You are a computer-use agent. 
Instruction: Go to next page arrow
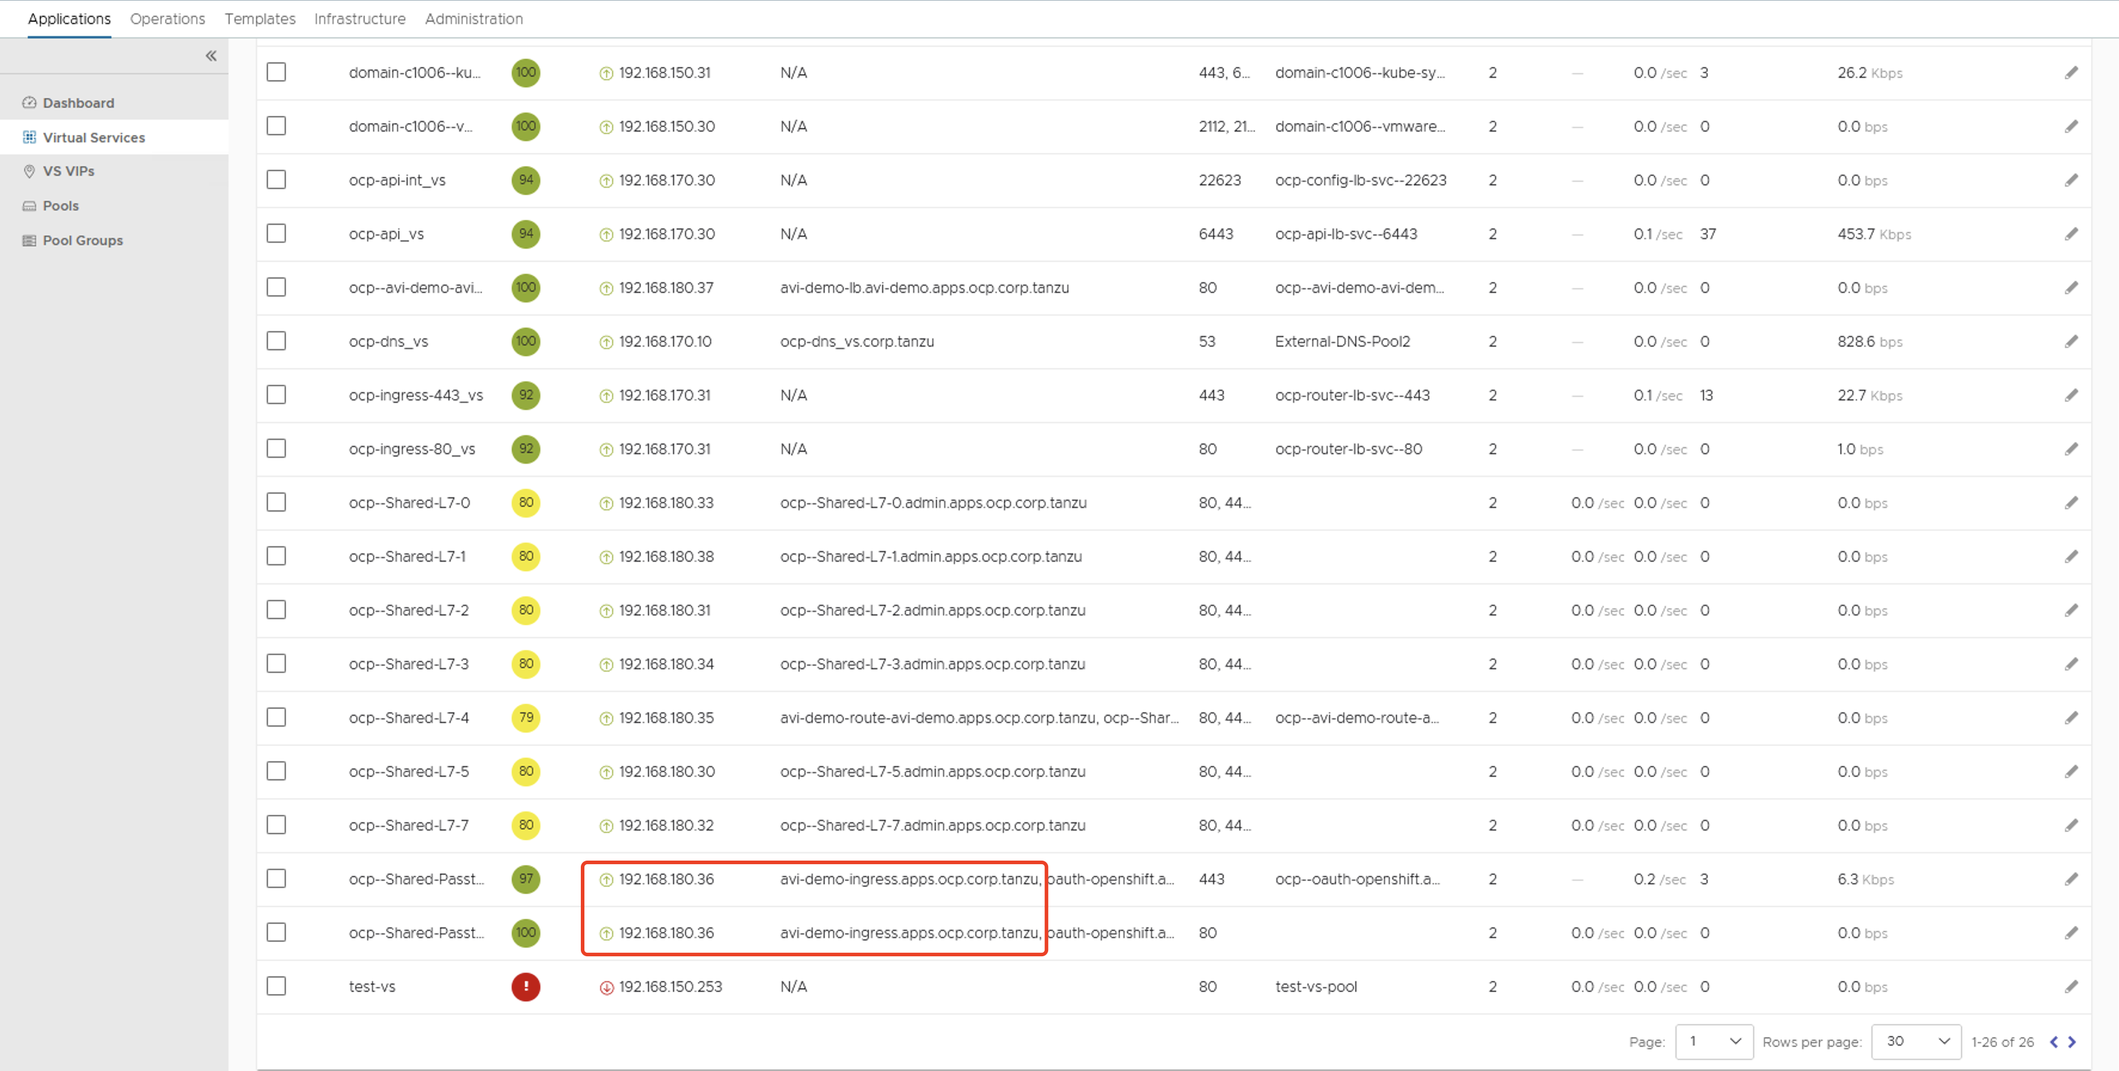(x=2072, y=1041)
